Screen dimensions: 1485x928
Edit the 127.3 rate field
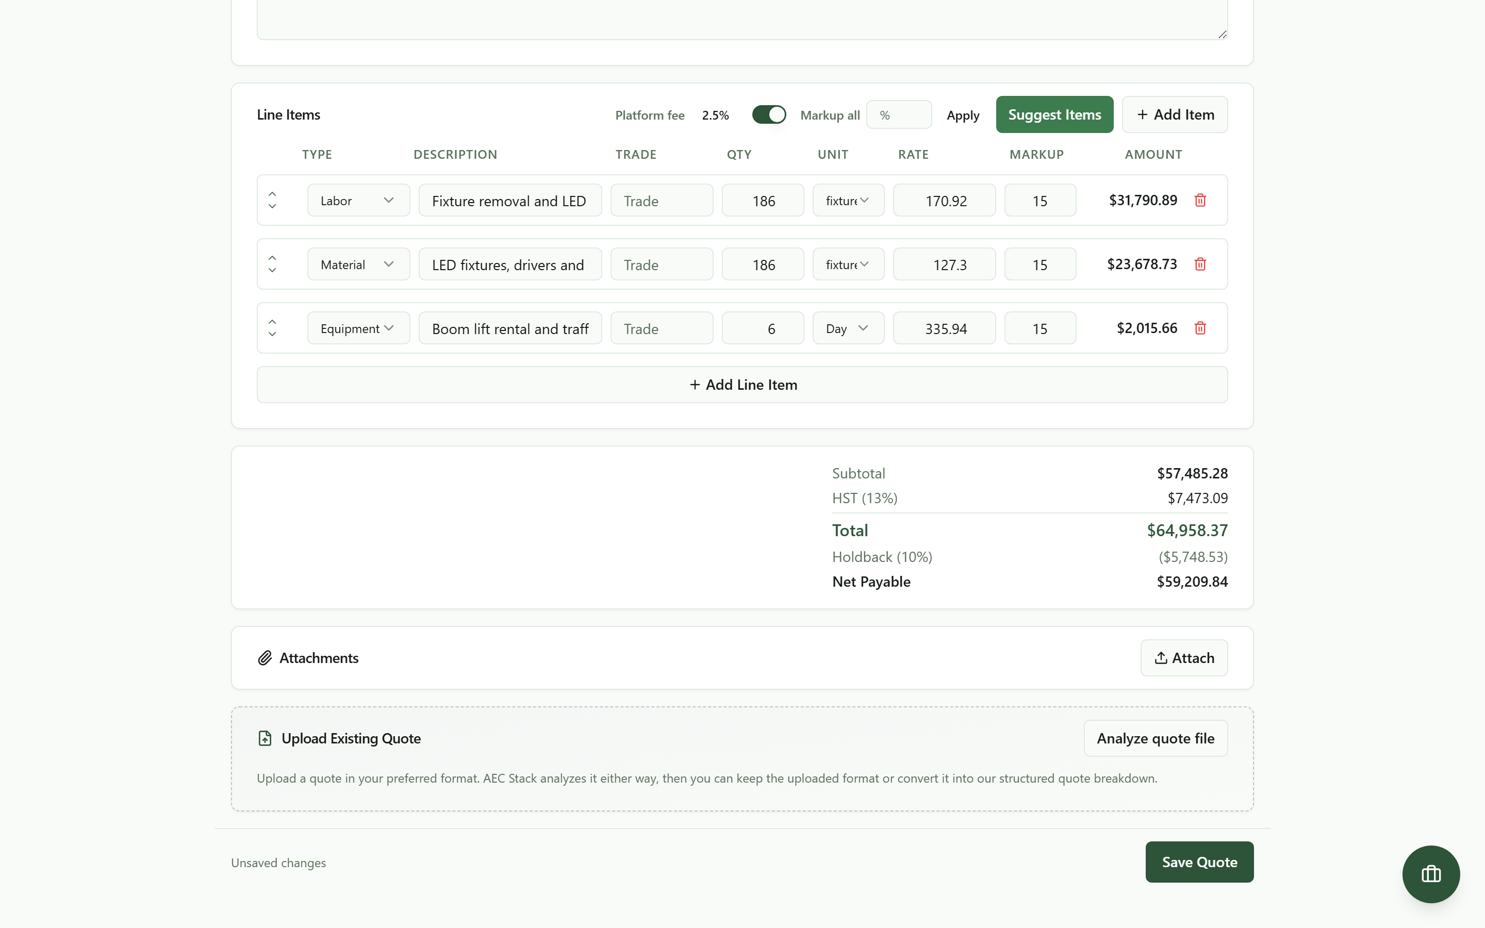944,264
